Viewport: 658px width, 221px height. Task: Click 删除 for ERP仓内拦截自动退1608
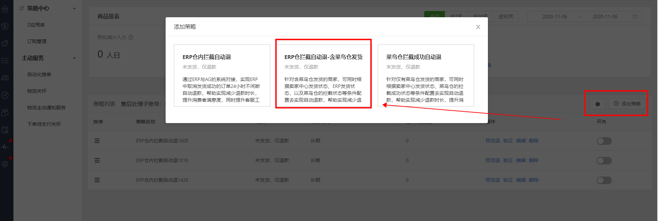(534, 141)
